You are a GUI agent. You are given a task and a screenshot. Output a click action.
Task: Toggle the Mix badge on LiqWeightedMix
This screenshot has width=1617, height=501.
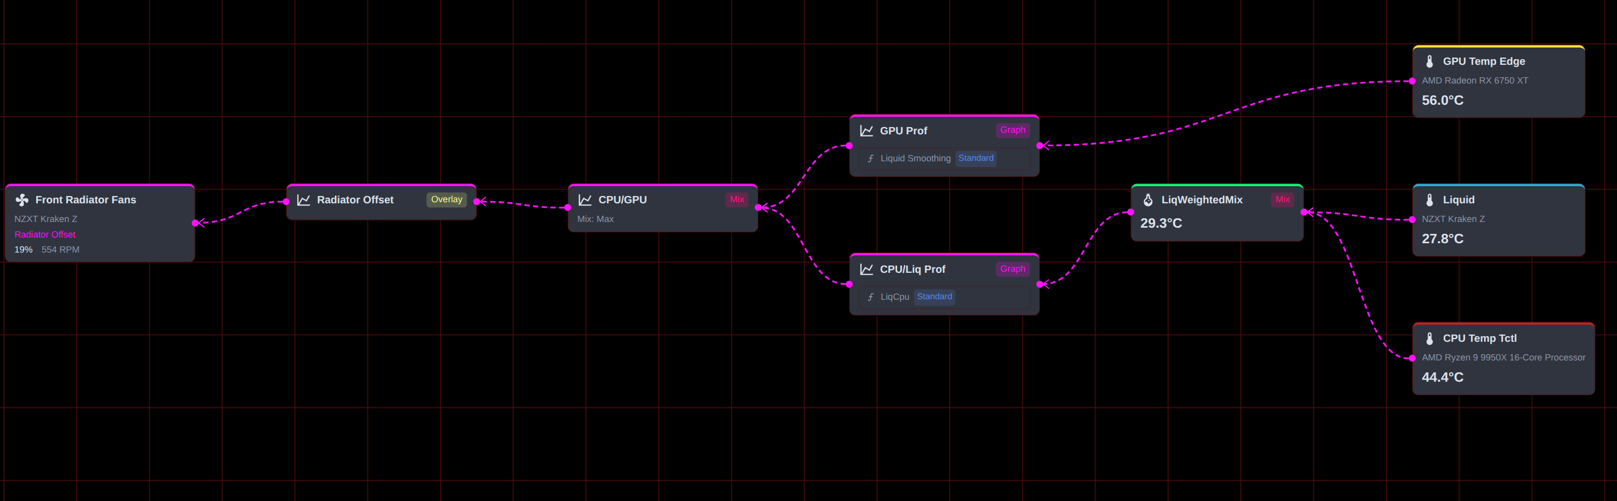pyautogui.click(x=1284, y=200)
